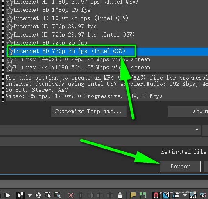Viewport: 208px width, 199px height.
Task: Open the edit tool dropdown arrow
Action: (x=29, y=195)
